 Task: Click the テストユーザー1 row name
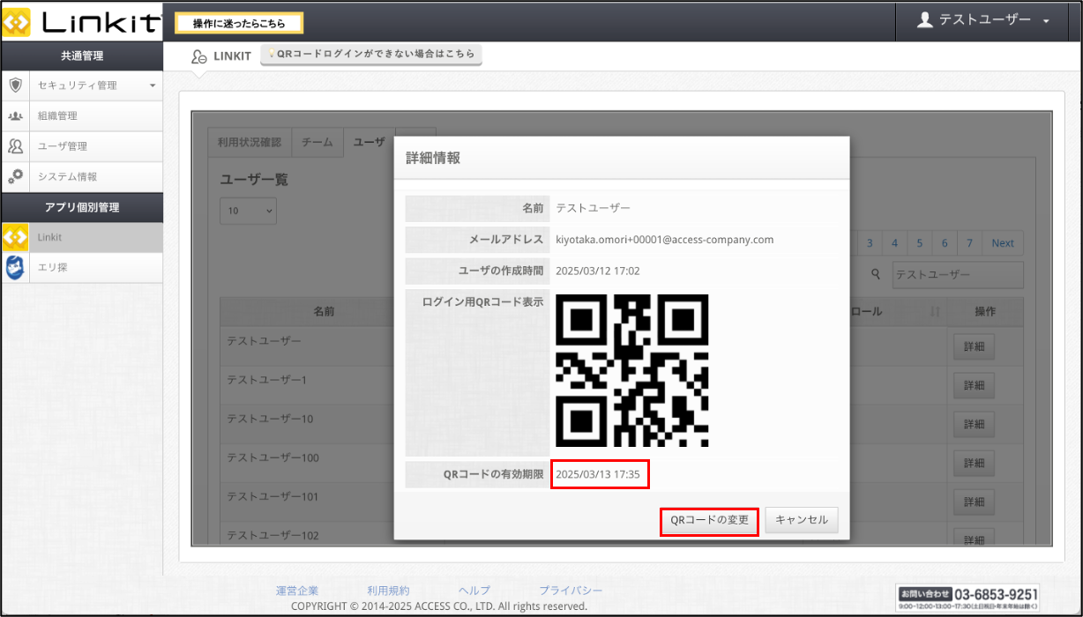(x=267, y=380)
